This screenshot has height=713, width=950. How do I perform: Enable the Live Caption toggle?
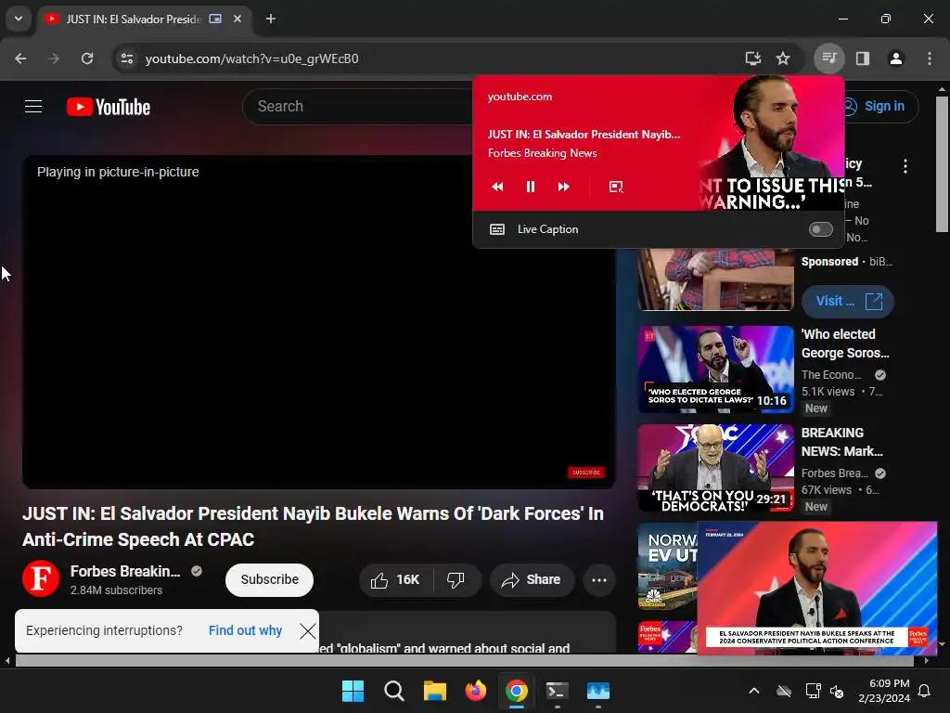pos(821,229)
